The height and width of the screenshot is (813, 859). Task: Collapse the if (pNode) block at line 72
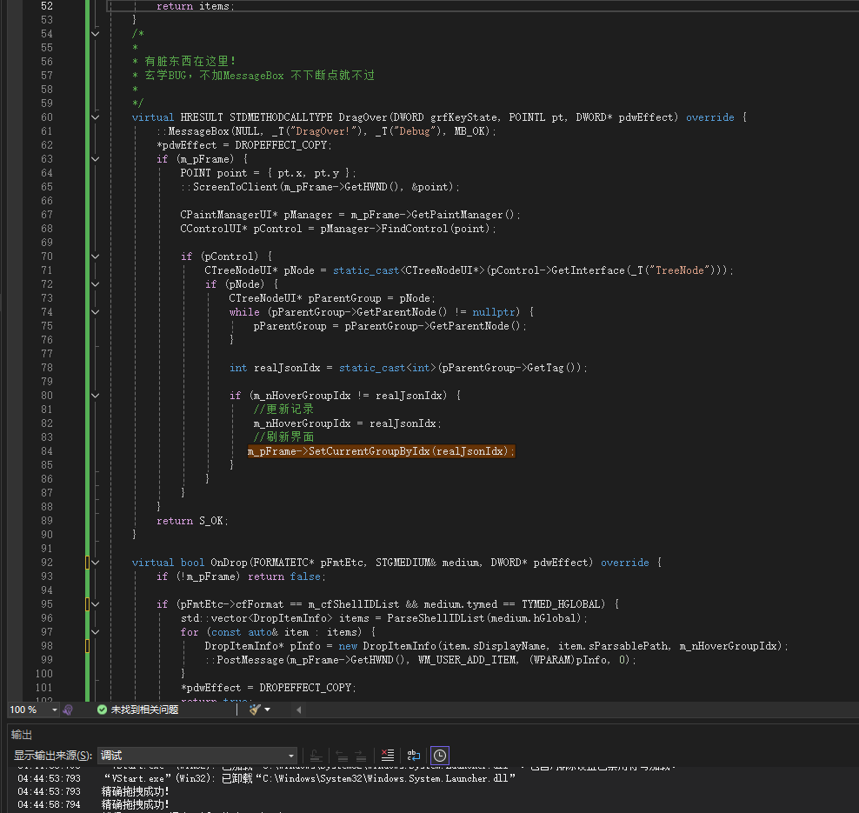[96, 284]
